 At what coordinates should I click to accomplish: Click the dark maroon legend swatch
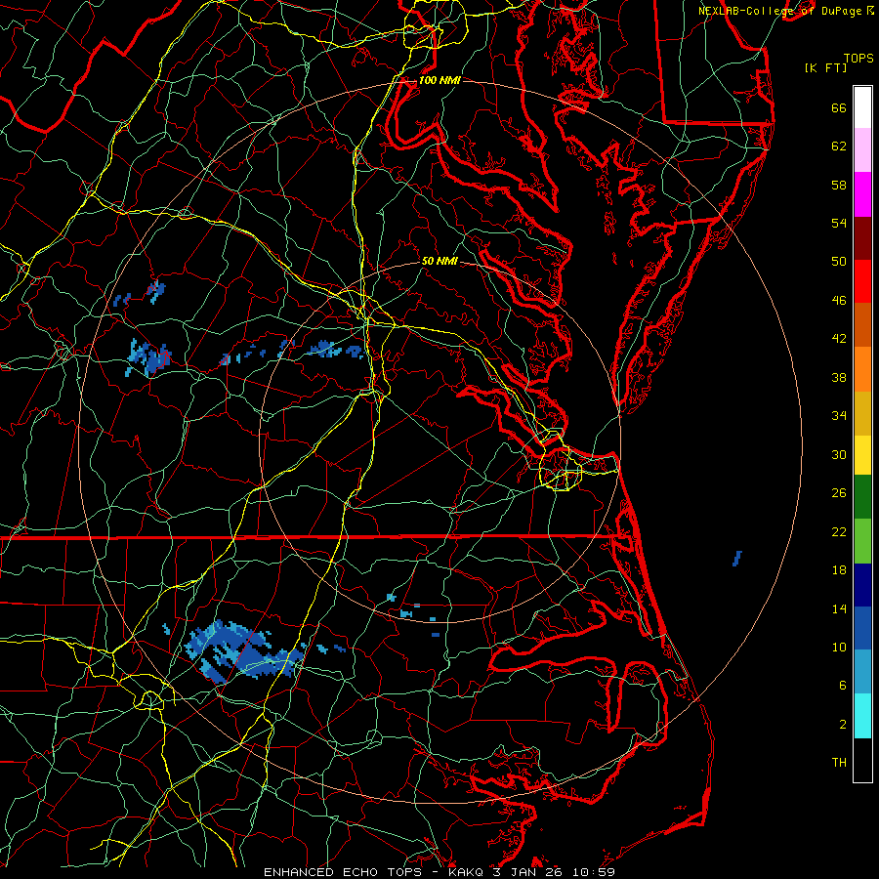(x=862, y=238)
